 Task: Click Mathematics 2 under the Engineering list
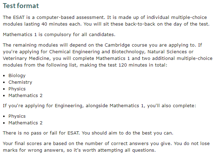[26, 123]
